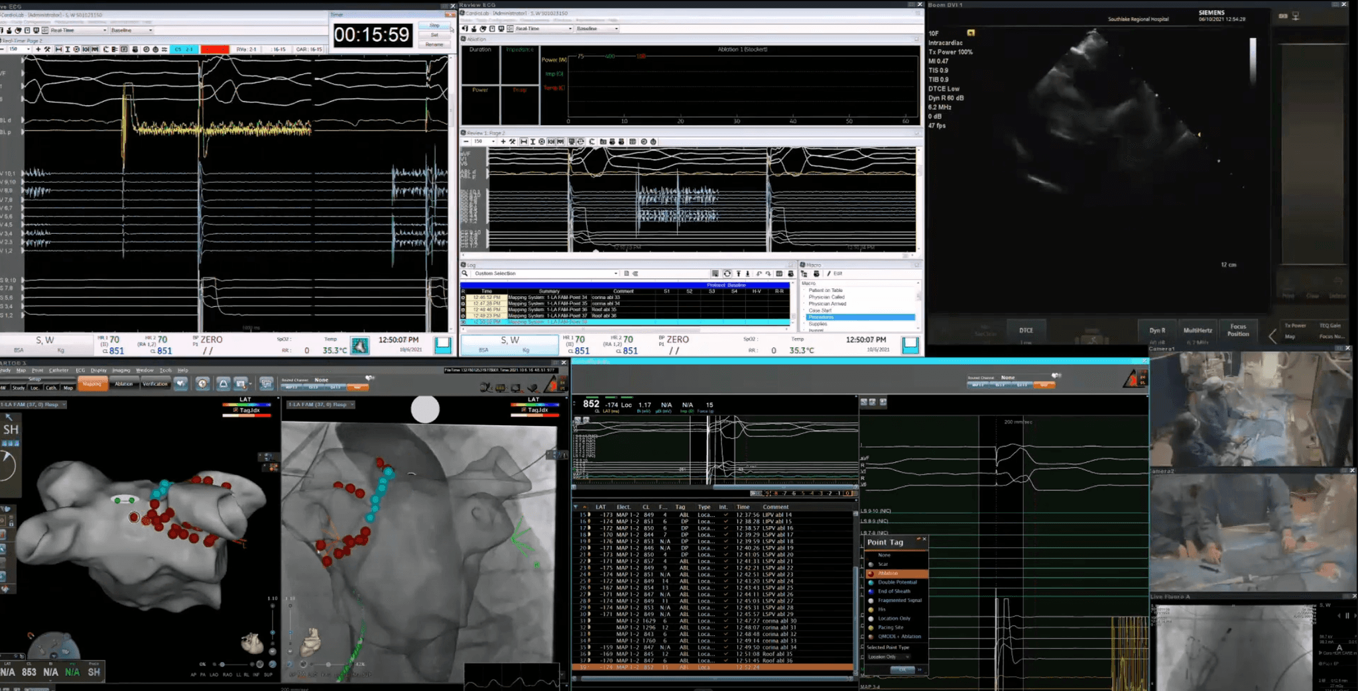Open the Custom Selection dropdown in Log
Image resolution: width=1358 pixels, height=691 pixels.
tap(545, 273)
